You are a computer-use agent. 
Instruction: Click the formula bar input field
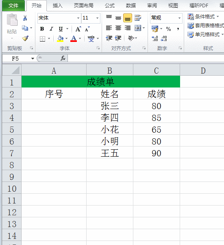[146, 59]
